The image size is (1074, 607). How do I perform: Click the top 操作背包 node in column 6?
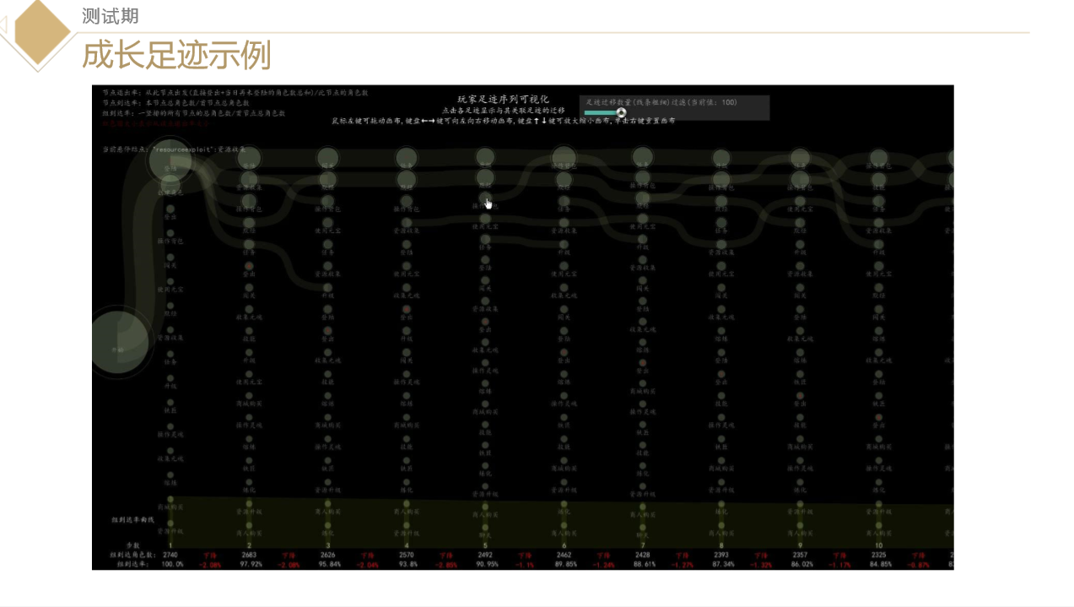coord(563,158)
